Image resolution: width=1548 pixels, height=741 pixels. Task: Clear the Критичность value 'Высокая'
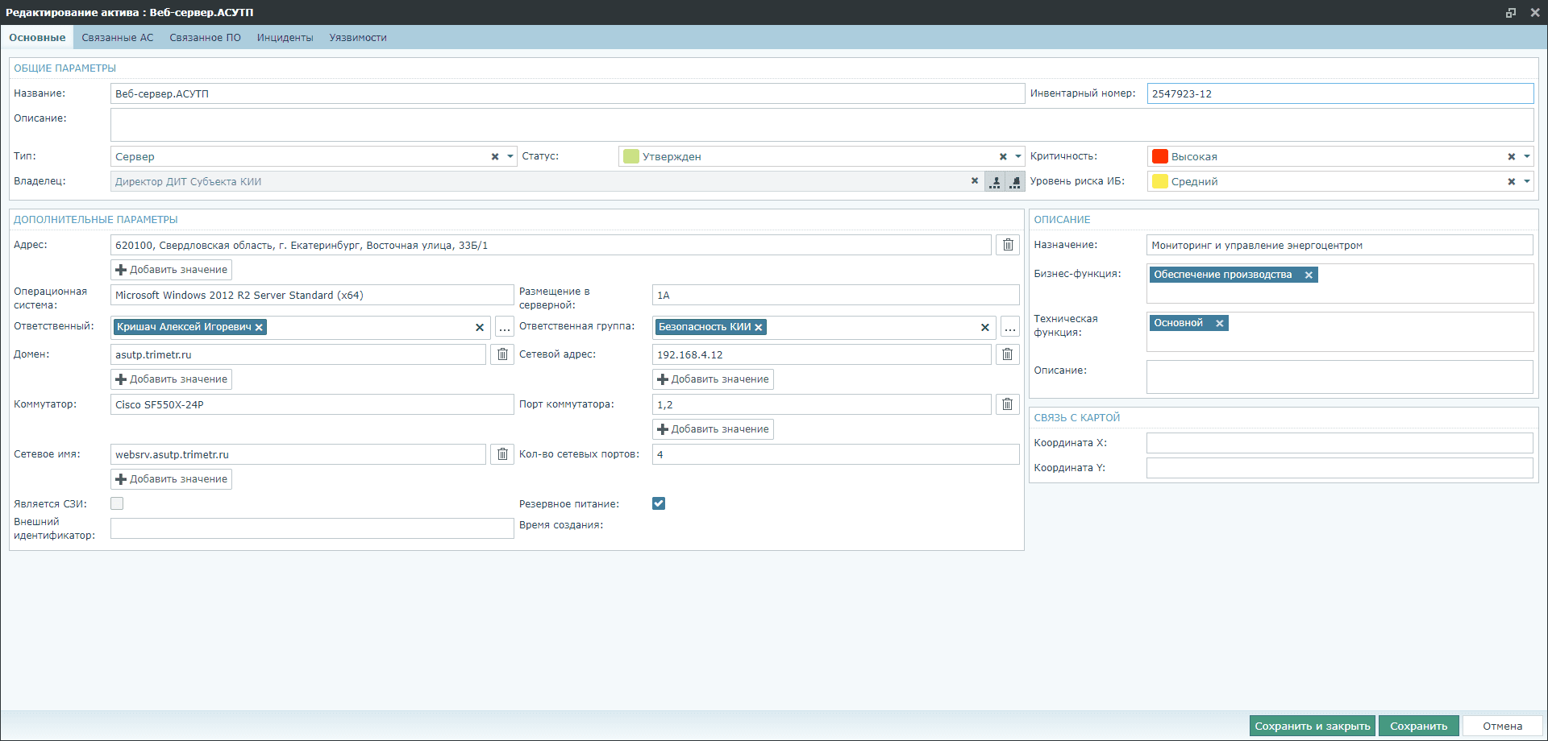coord(1512,156)
